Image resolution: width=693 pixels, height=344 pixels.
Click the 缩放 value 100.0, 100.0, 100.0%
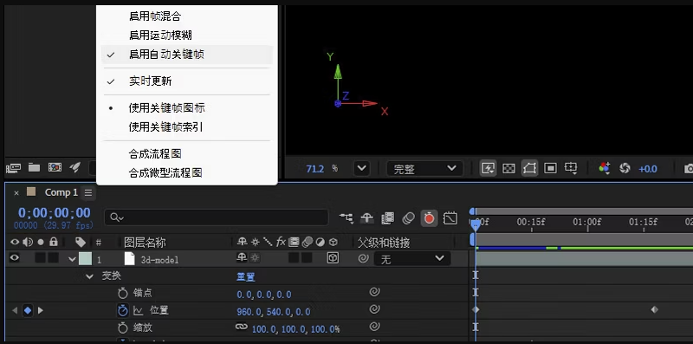tap(295, 329)
